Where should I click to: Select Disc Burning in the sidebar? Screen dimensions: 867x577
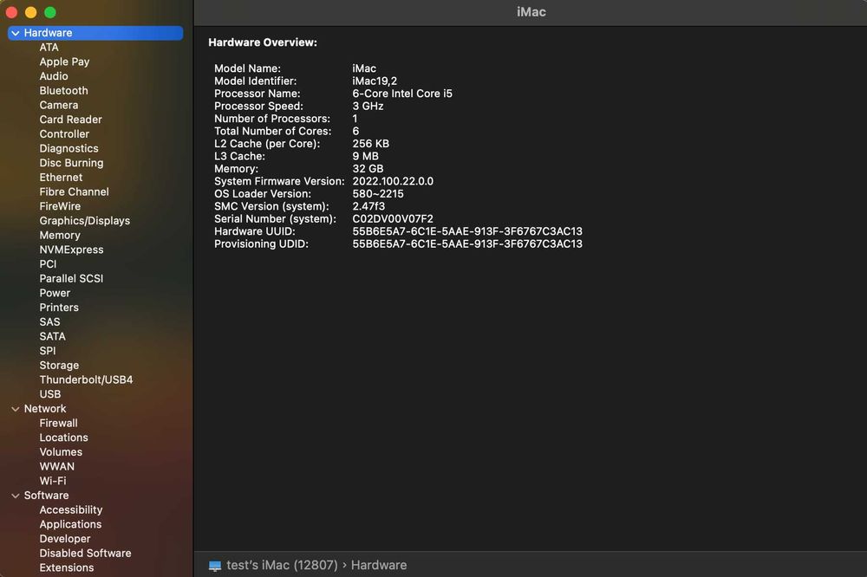tap(71, 163)
